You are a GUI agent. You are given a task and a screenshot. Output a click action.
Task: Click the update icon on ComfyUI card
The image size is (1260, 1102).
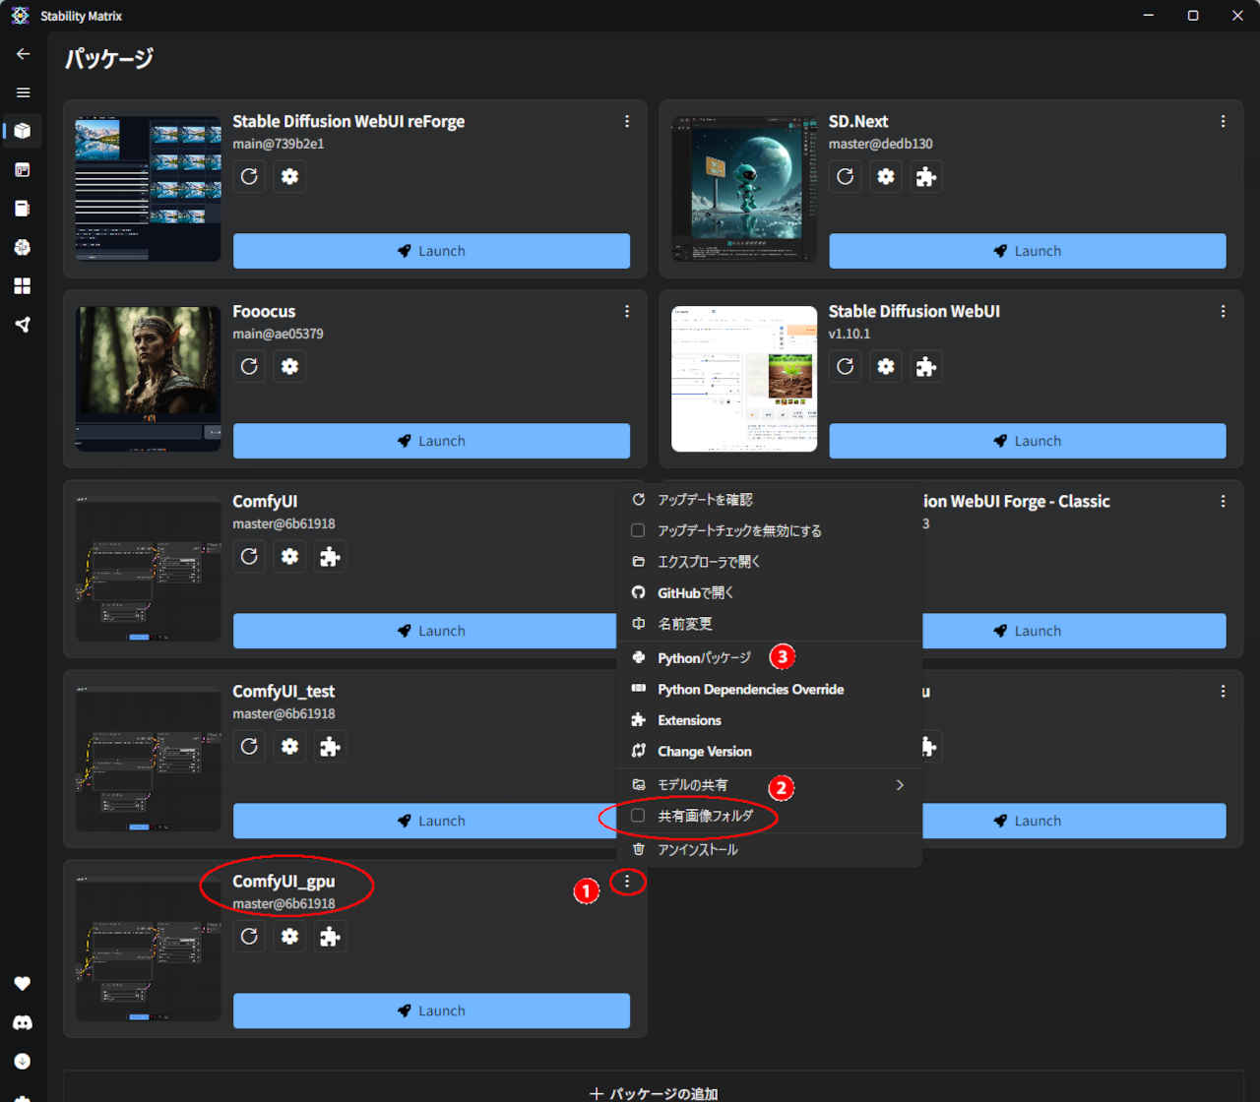(249, 556)
